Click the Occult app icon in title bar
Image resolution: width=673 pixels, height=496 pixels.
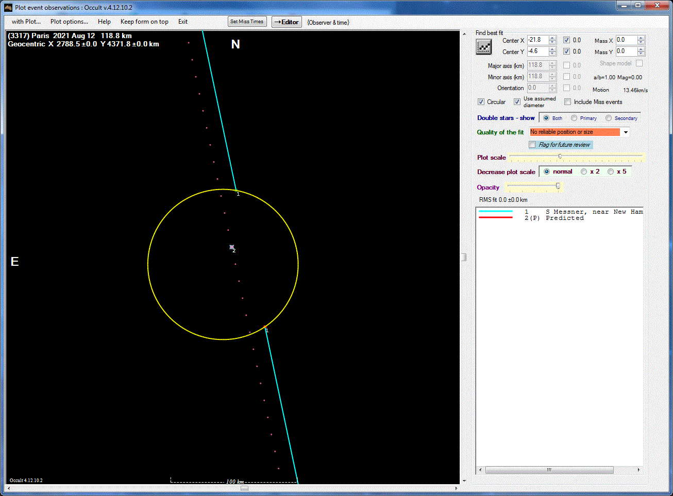[8, 7]
